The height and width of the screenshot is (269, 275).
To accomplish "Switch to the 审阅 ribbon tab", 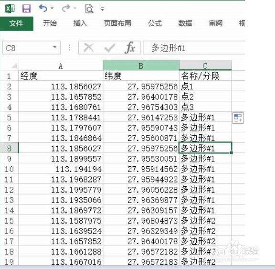I will point(215,23).
